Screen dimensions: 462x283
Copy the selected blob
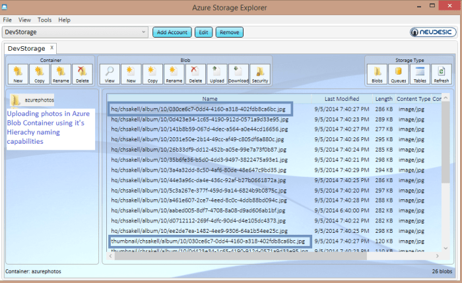152,74
